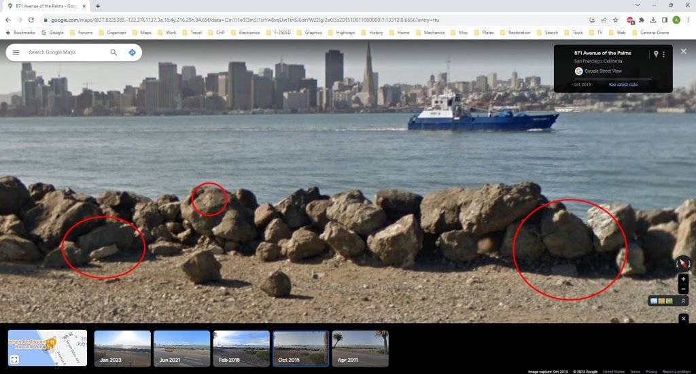Image resolution: width=696 pixels, height=374 pixels.
Task: Select the Feb 2018 Street View thumbnail
Action: click(x=241, y=348)
